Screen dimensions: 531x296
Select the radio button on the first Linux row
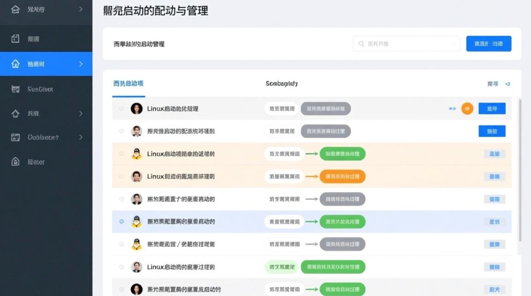pyautogui.click(x=122, y=109)
